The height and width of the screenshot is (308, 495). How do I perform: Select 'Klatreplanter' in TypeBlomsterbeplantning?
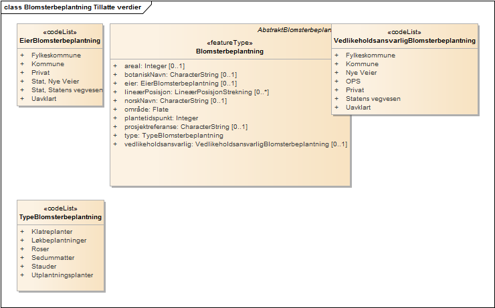coord(52,231)
